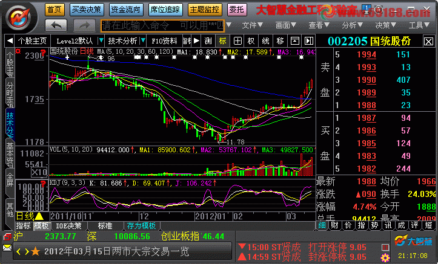This screenshot has height=264, width=438.
Task: Click the back arrow button
Action: (x=56, y=25)
